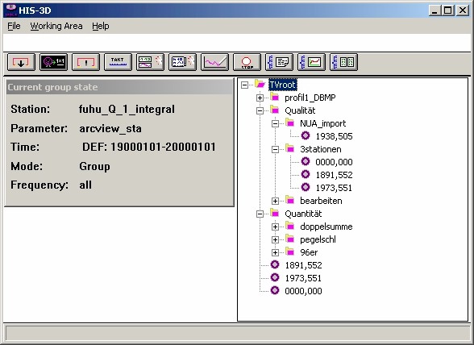Expand the profil1_DBMP folder
The width and height of the screenshot is (474, 345).
coord(260,98)
